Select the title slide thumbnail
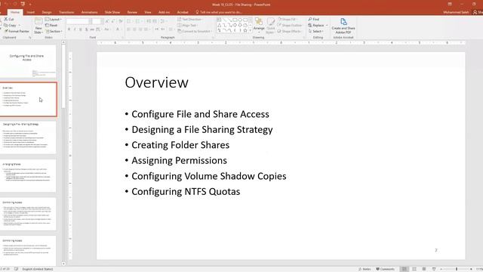This screenshot has width=483, height=272. (28, 61)
